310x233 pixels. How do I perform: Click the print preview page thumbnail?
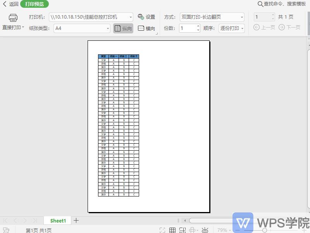(149, 127)
